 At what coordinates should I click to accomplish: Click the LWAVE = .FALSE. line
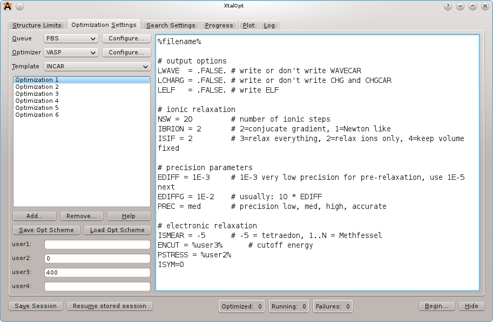pos(259,71)
